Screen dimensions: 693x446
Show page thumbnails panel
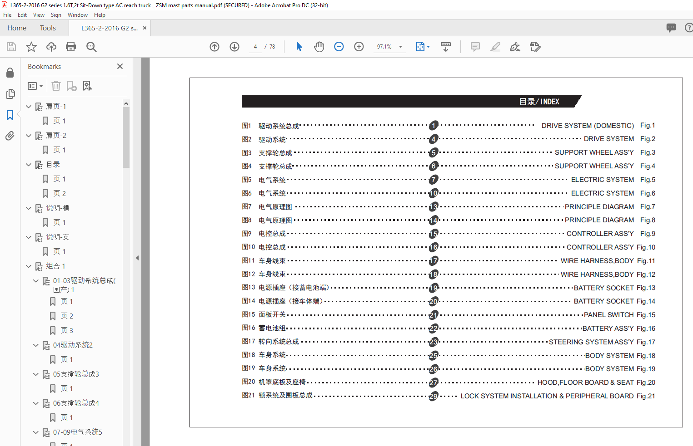point(10,94)
